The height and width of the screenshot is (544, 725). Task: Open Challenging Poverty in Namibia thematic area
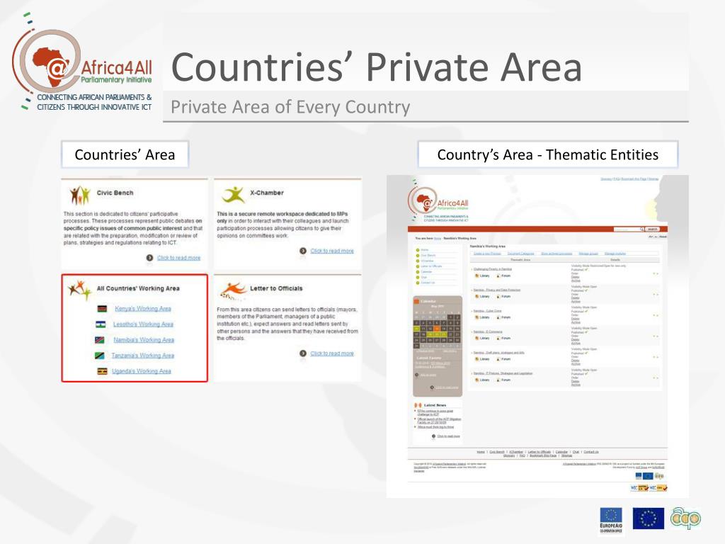point(493,268)
